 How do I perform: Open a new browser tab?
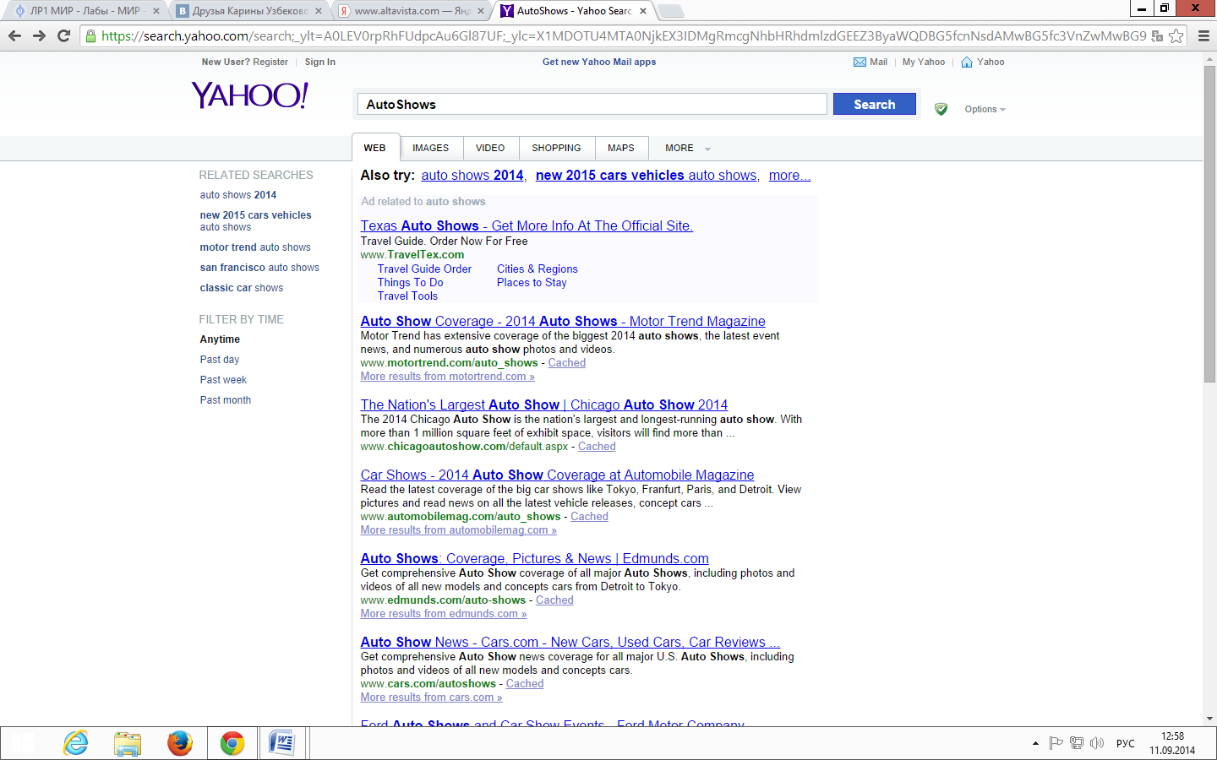coord(670,11)
